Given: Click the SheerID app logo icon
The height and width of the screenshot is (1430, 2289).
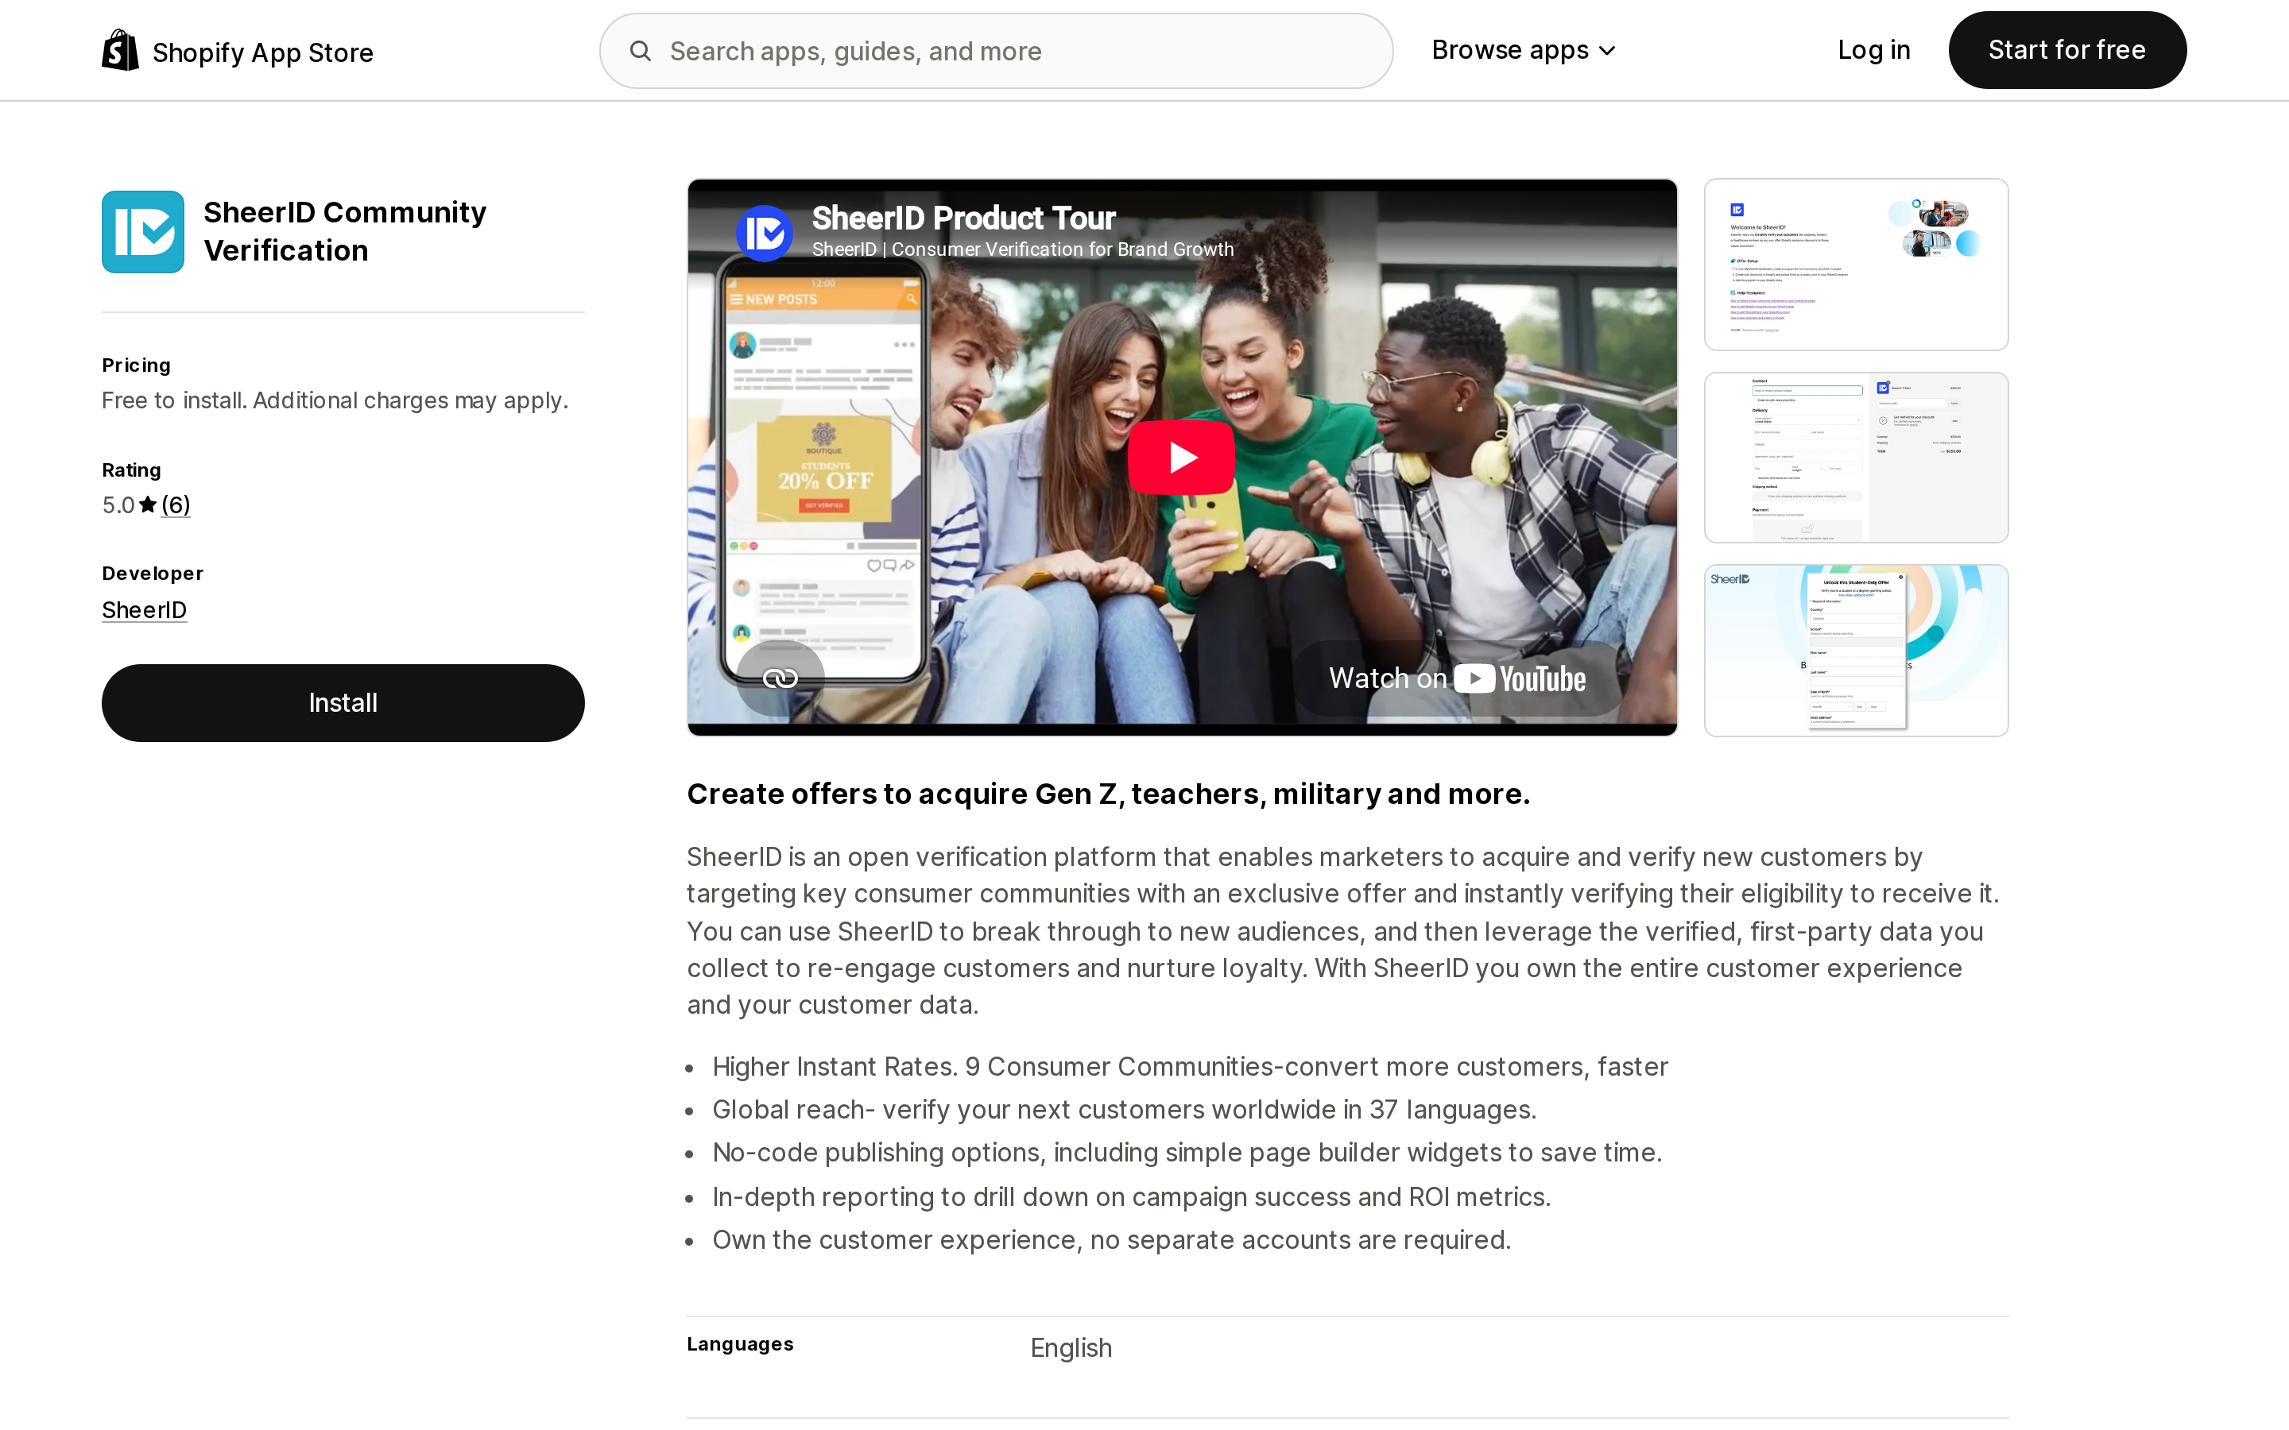Looking at the screenshot, I should pyautogui.click(x=143, y=232).
